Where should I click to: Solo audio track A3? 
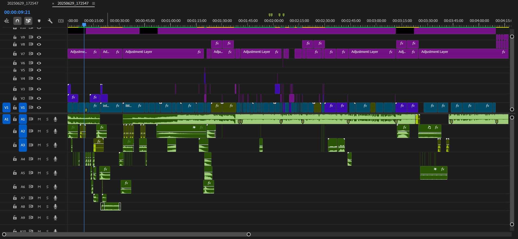47,145
